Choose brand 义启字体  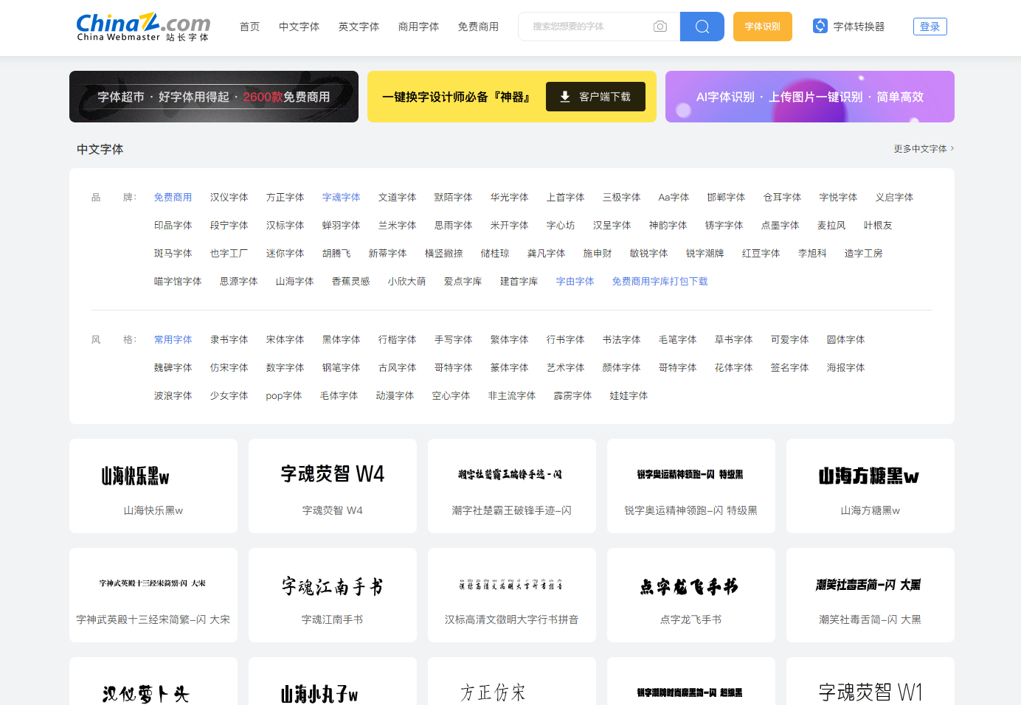(x=895, y=197)
